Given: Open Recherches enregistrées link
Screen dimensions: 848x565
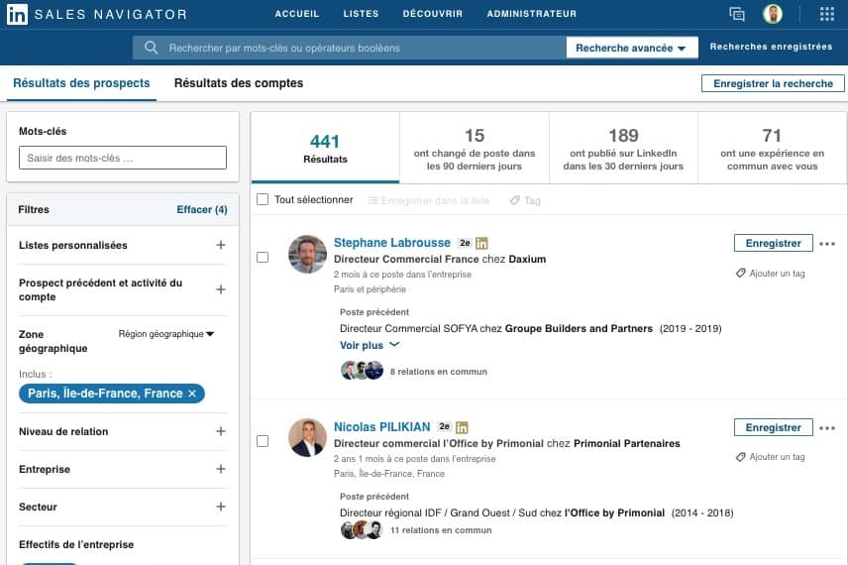Looking at the screenshot, I should (771, 47).
